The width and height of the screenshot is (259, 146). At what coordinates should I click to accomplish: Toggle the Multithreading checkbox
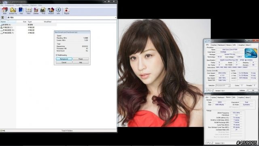57,55
